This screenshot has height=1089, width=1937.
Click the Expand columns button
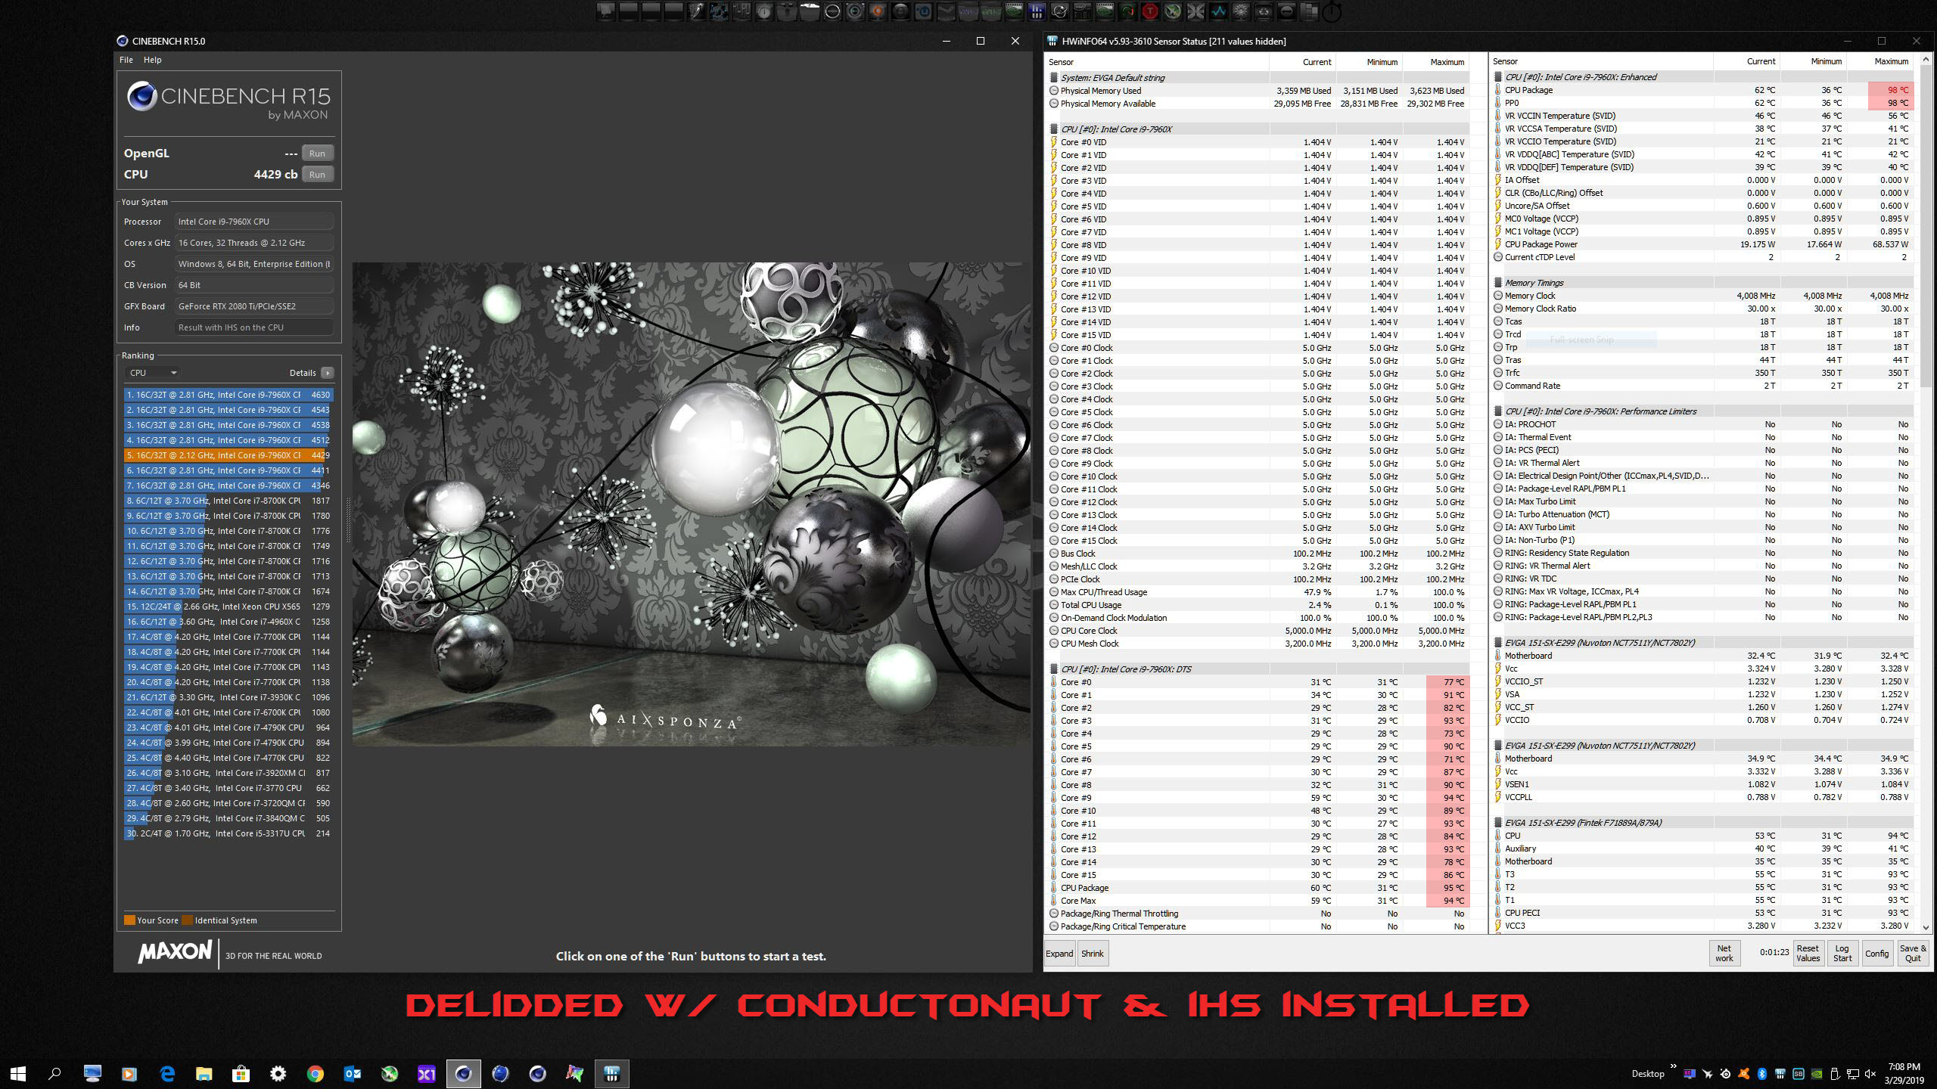click(1059, 954)
